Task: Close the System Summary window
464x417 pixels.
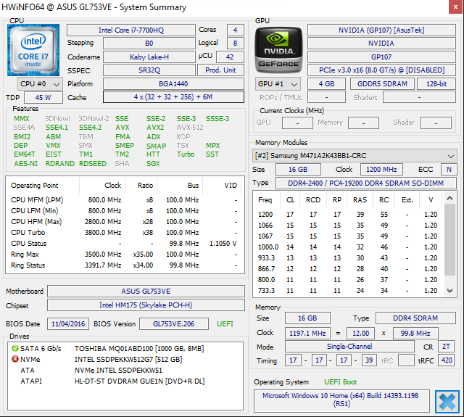Action: point(456,7)
